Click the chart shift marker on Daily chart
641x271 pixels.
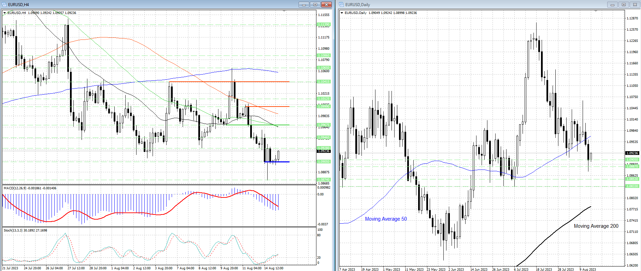pos(596,11)
